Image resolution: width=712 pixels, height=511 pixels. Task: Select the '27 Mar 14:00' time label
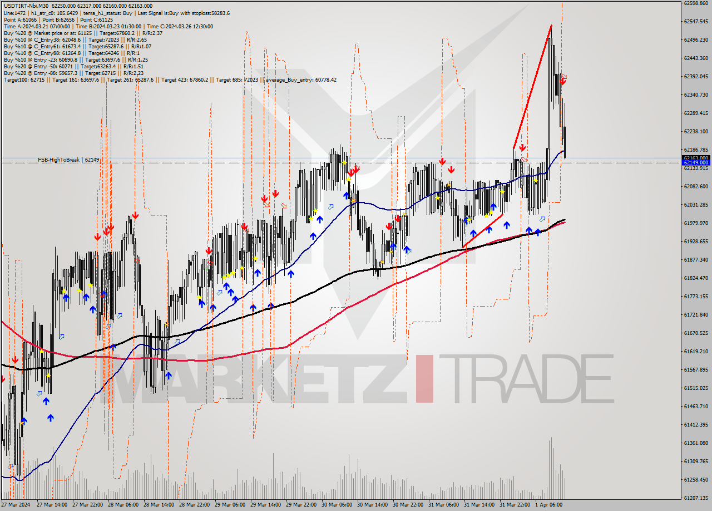(x=52, y=505)
